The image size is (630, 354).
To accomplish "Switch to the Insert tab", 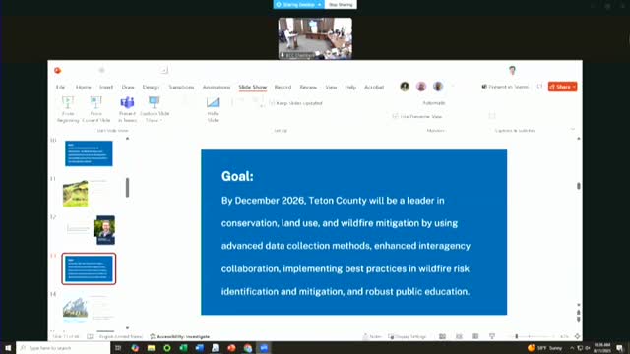I will click(106, 88).
